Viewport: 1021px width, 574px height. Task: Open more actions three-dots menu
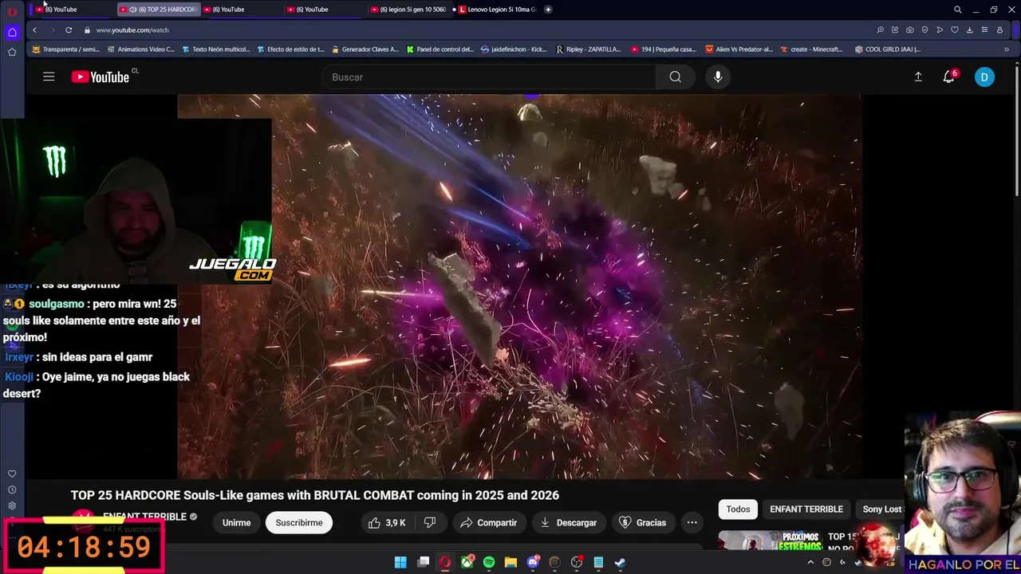tap(692, 522)
